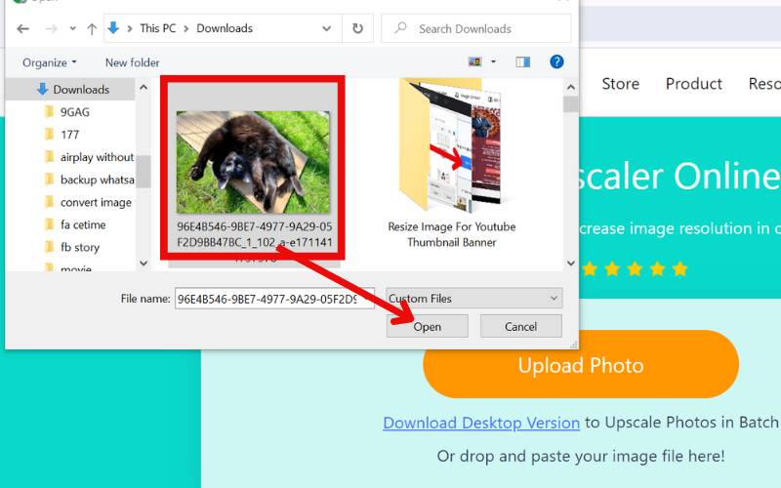The width and height of the screenshot is (781, 488).
Task: Click the 96E4B546 file name label
Action: pos(255,234)
